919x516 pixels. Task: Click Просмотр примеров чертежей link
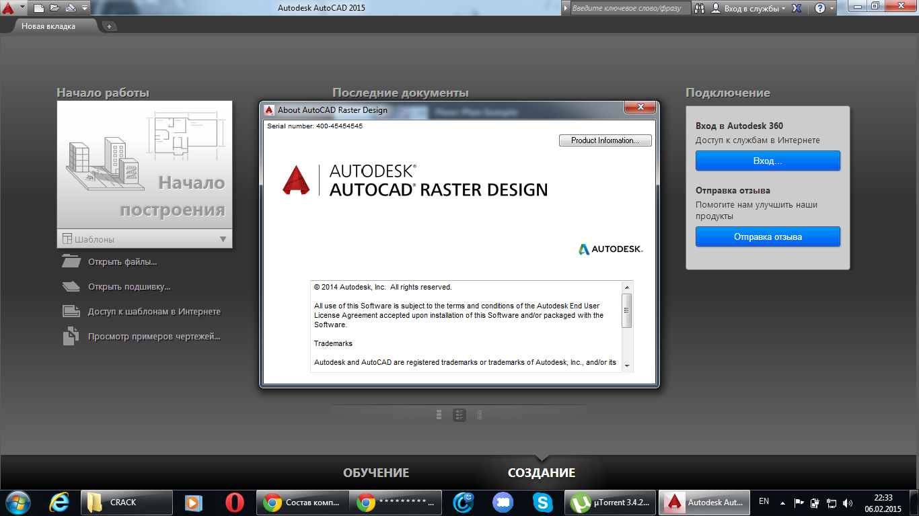click(154, 336)
